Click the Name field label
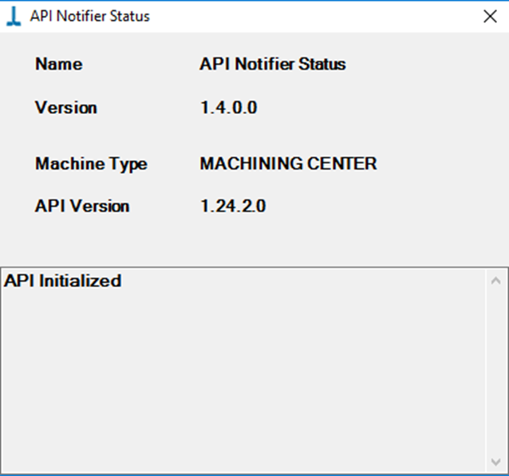Screen dimensions: 509x476 (59, 64)
